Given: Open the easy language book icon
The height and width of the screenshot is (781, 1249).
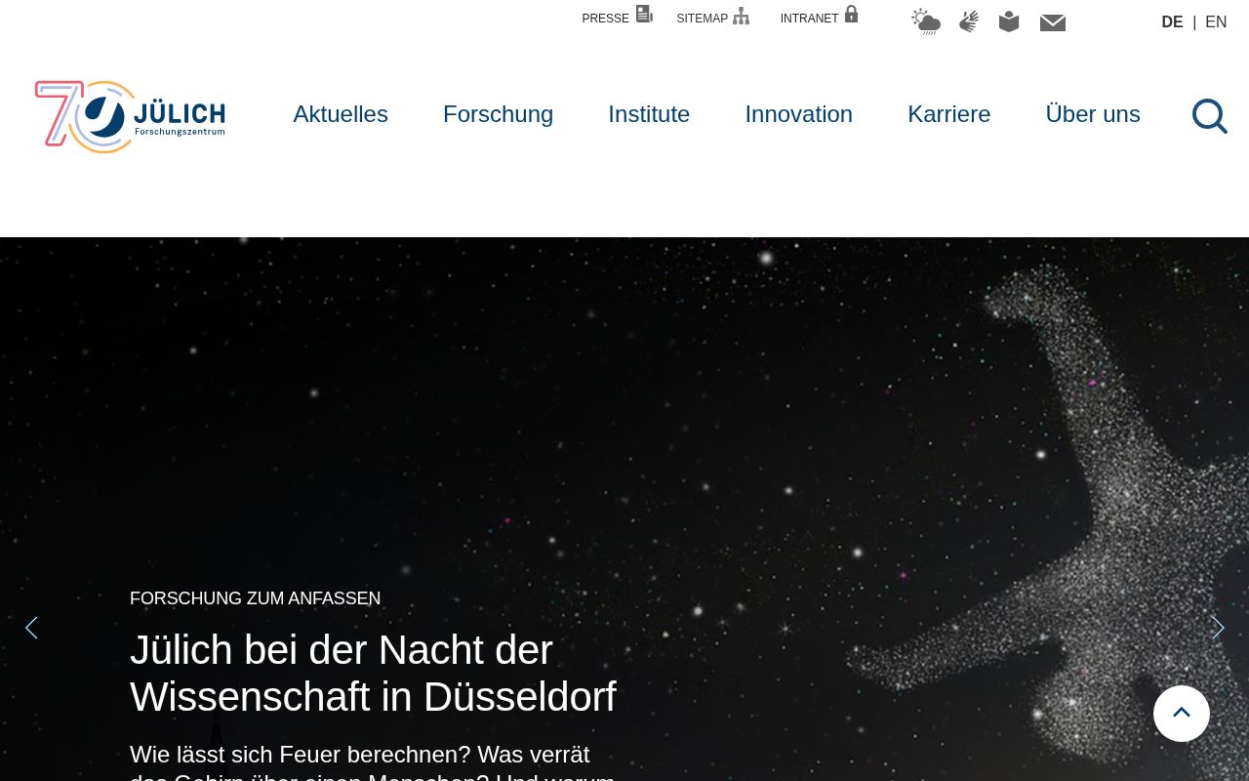Looking at the screenshot, I should coord(1009,21).
